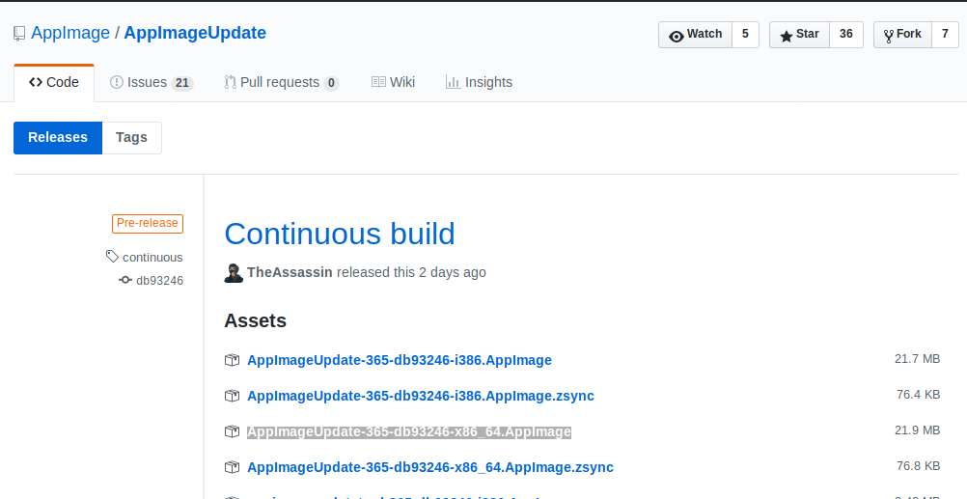The image size is (967, 499).
Task: Click the 21.9 MB file size
Action: pyautogui.click(x=917, y=430)
